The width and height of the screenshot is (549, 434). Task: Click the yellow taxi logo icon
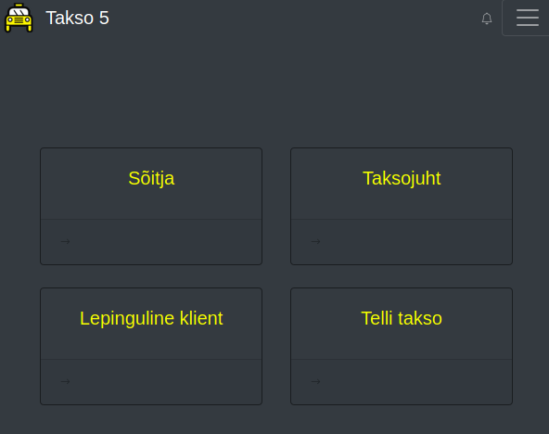(19, 18)
